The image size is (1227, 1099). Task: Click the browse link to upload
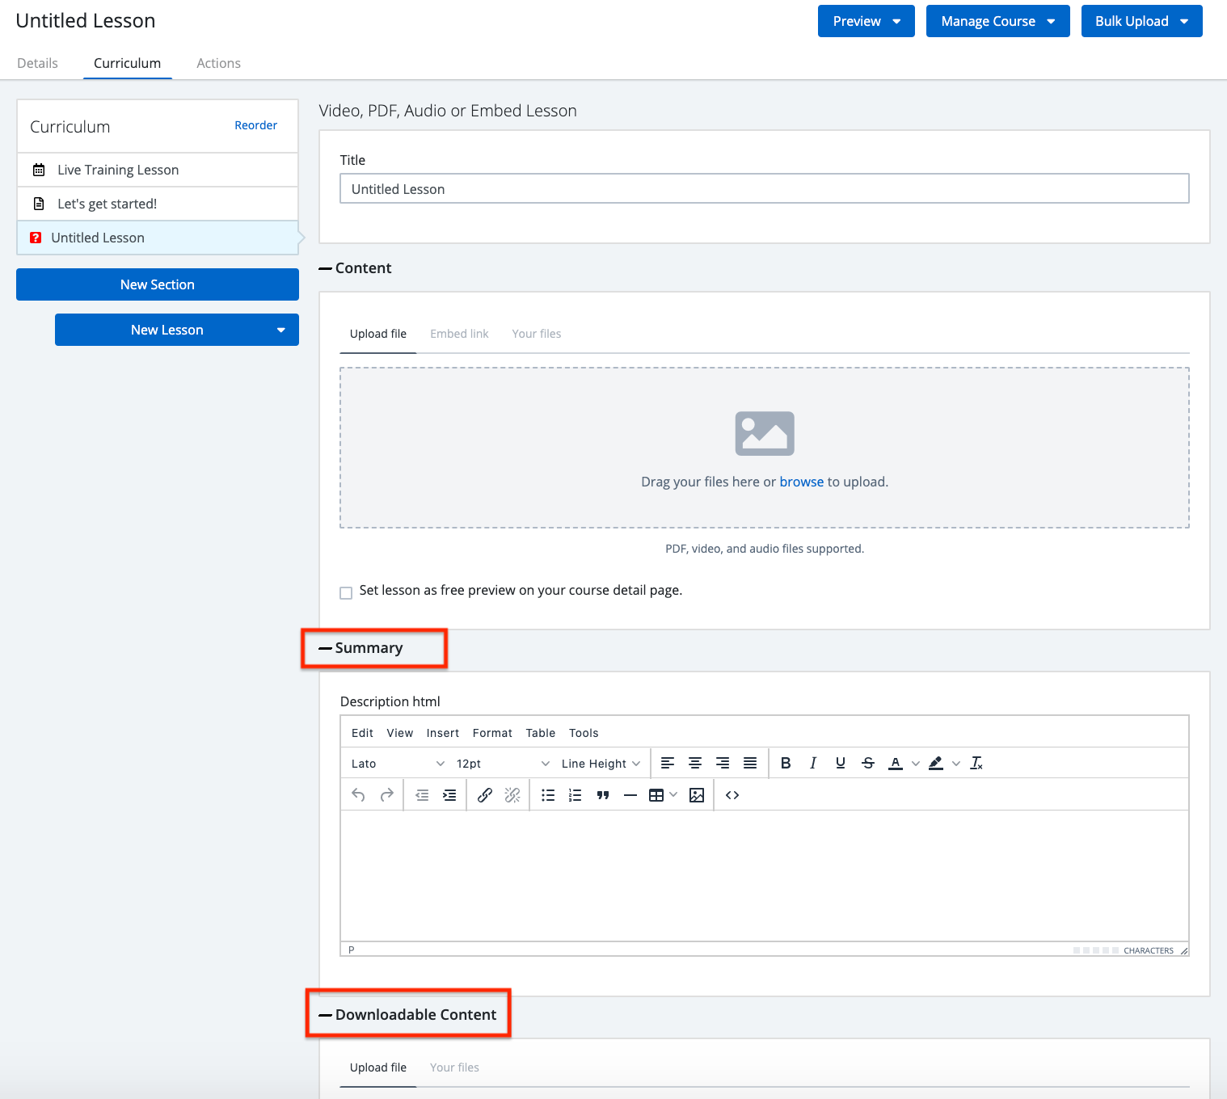click(x=801, y=482)
